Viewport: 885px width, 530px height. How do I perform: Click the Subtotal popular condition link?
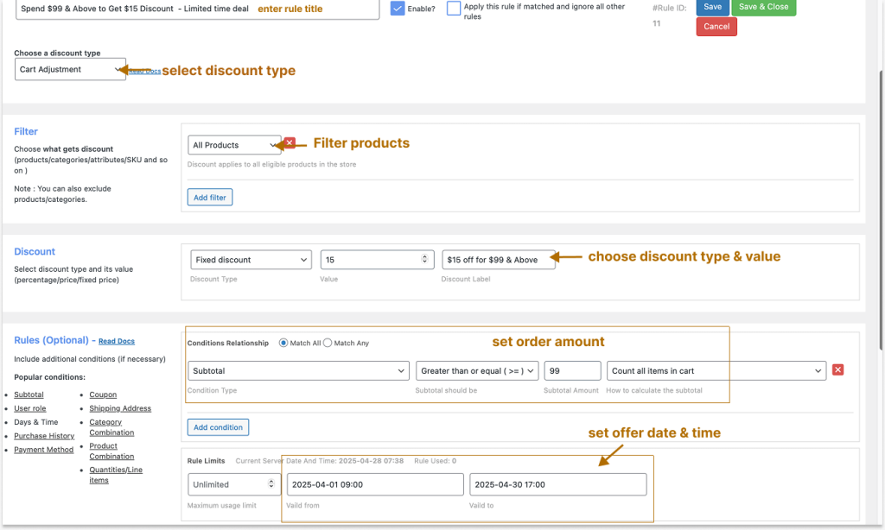pyautogui.click(x=29, y=394)
